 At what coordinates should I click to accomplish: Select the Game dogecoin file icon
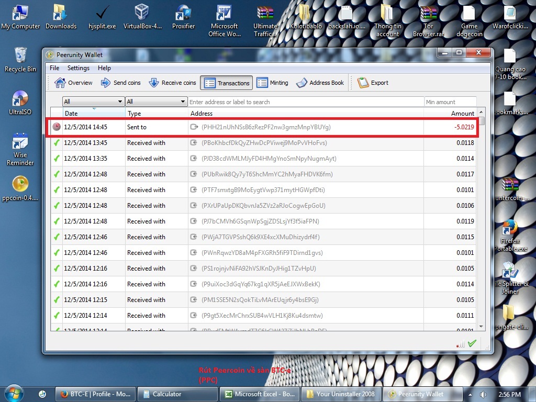(469, 20)
